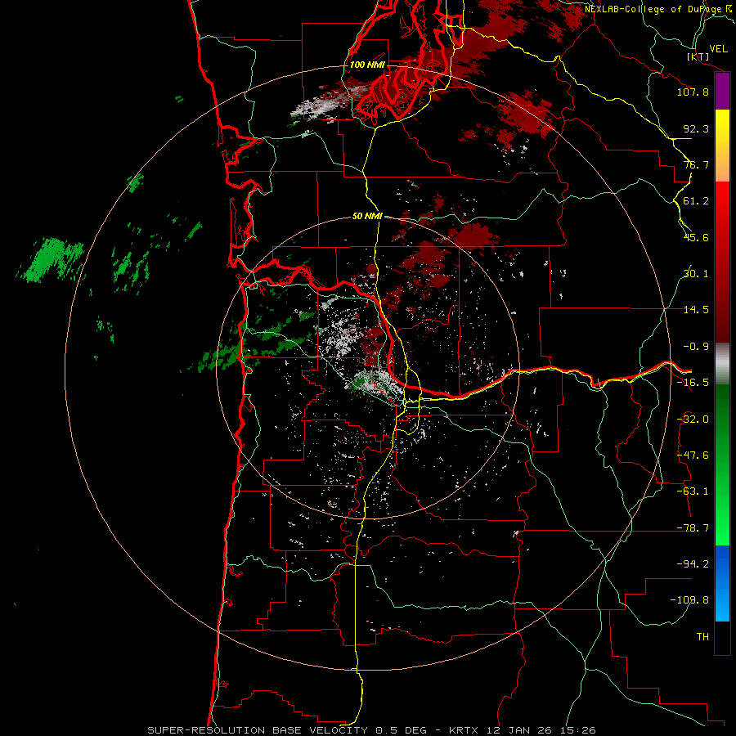Click the 107.8 velocity scale value
Viewport: 736px width, 736px height.
click(693, 92)
